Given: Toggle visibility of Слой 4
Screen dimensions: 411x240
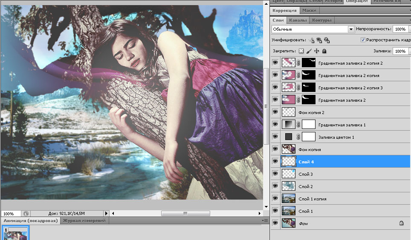Looking at the screenshot, I should click(x=275, y=161).
